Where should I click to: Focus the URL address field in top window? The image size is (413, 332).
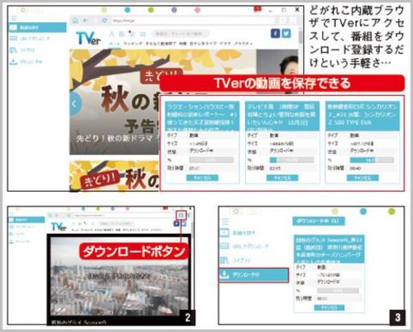pyautogui.click(x=193, y=20)
